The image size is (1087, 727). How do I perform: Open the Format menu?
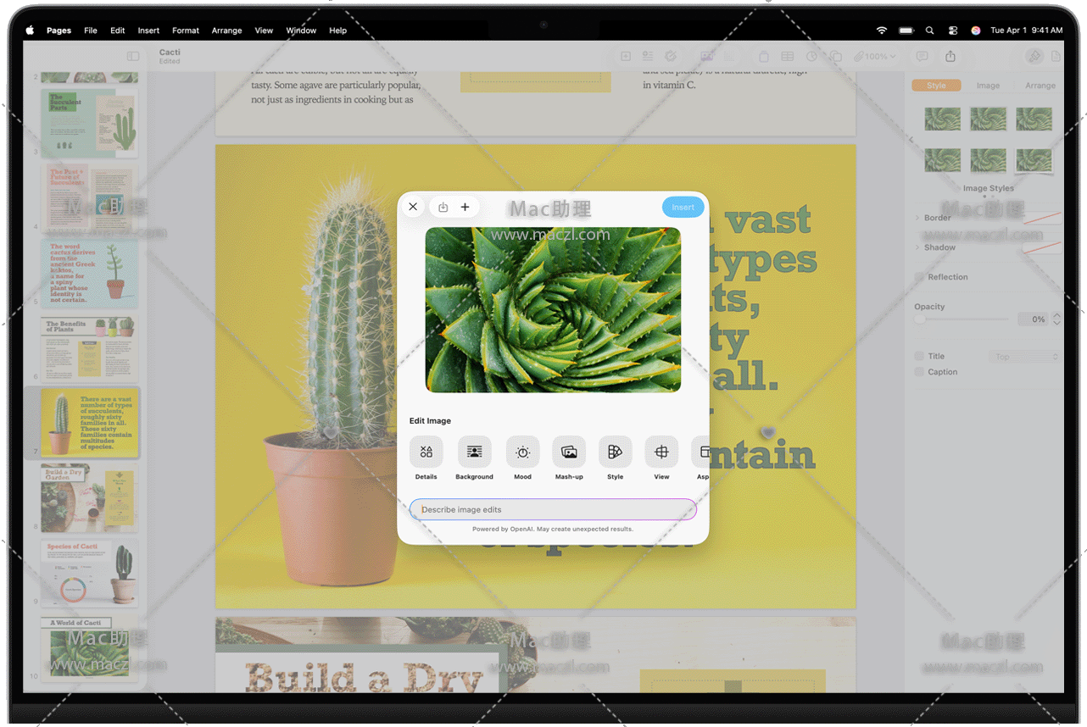click(186, 31)
